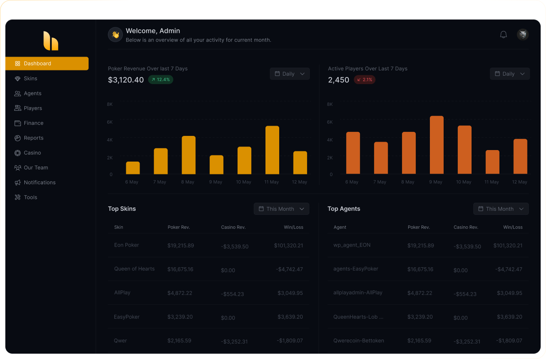Click the 10 May active players bar
546x359 pixels.
pyautogui.click(x=464, y=150)
